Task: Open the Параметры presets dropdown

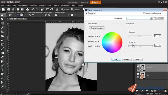Action: click(x=151, y=18)
